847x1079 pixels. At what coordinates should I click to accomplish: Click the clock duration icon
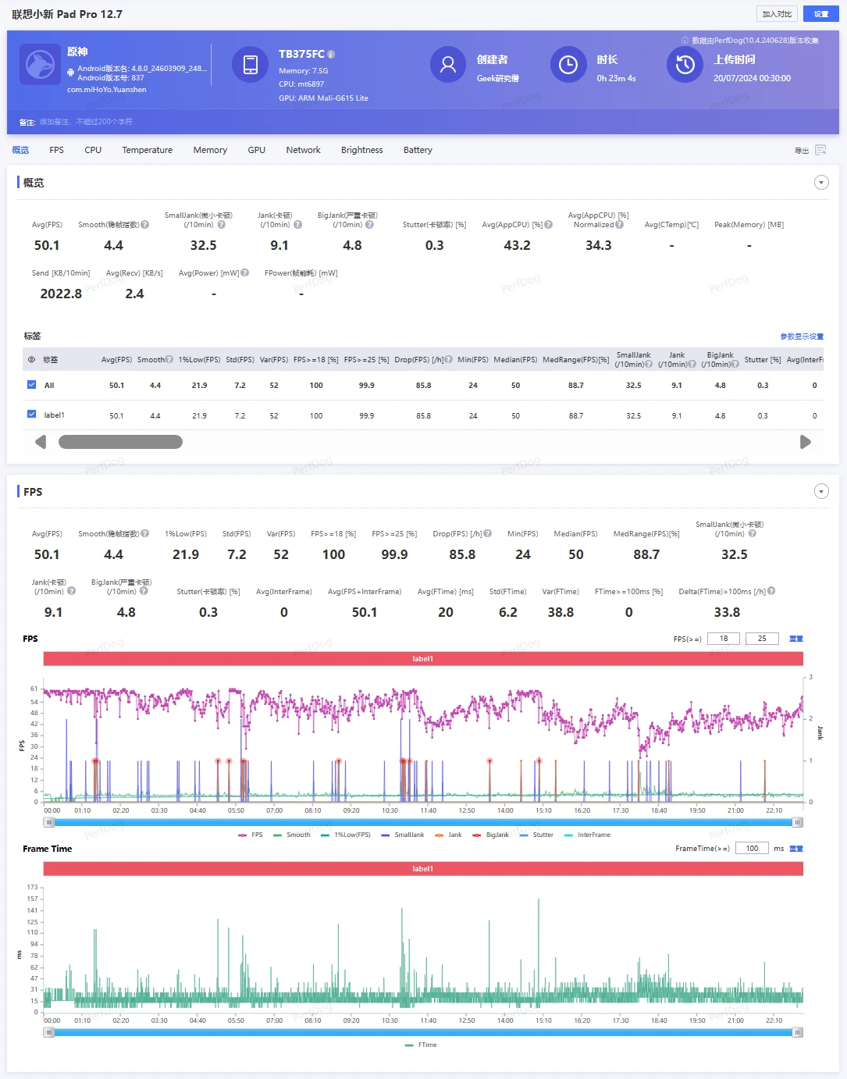coord(568,65)
